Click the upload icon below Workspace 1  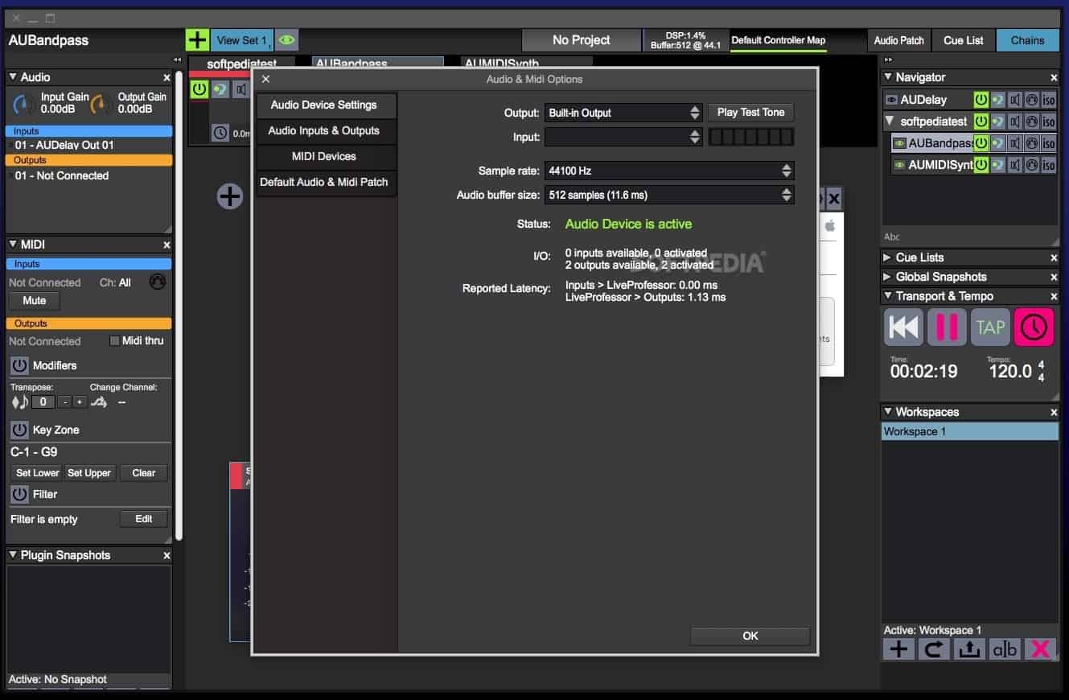click(x=968, y=649)
